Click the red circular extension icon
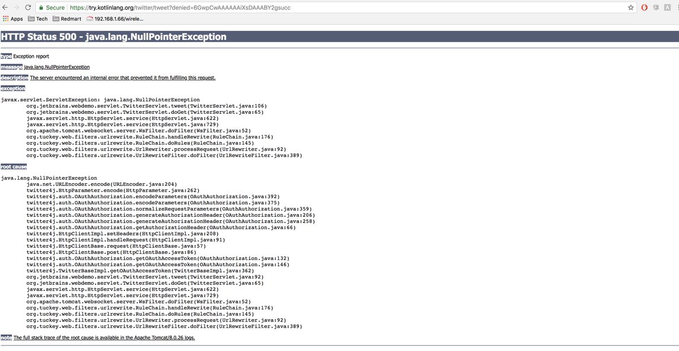The width and height of the screenshot is (679, 351). (644, 8)
